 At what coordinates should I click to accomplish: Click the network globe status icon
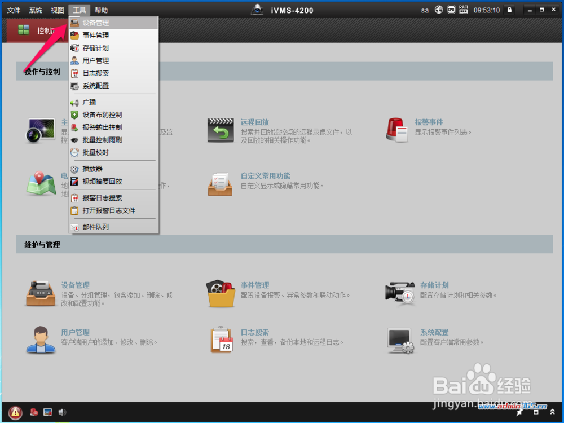click(438, 10)
